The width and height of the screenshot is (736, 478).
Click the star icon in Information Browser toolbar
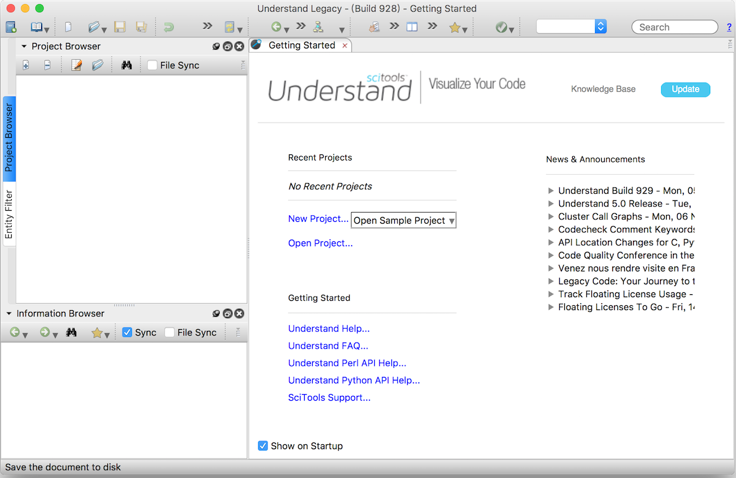point(97,332)
